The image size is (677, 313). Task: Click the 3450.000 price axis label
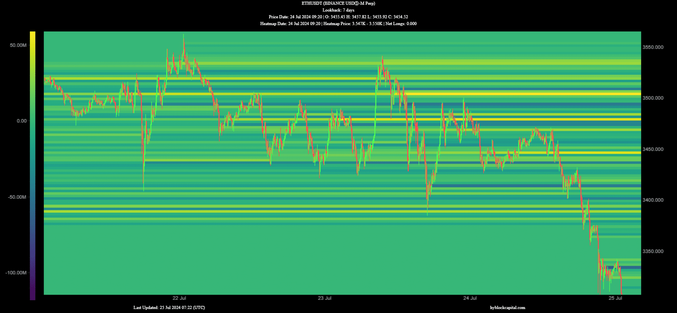point(653,149)
